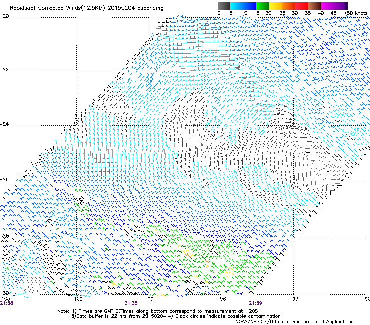This screenshot has width=370, height=325.
Task: Click the 'Times are GMT' note line
Action: pyautogui.click(x=158, y=311)
